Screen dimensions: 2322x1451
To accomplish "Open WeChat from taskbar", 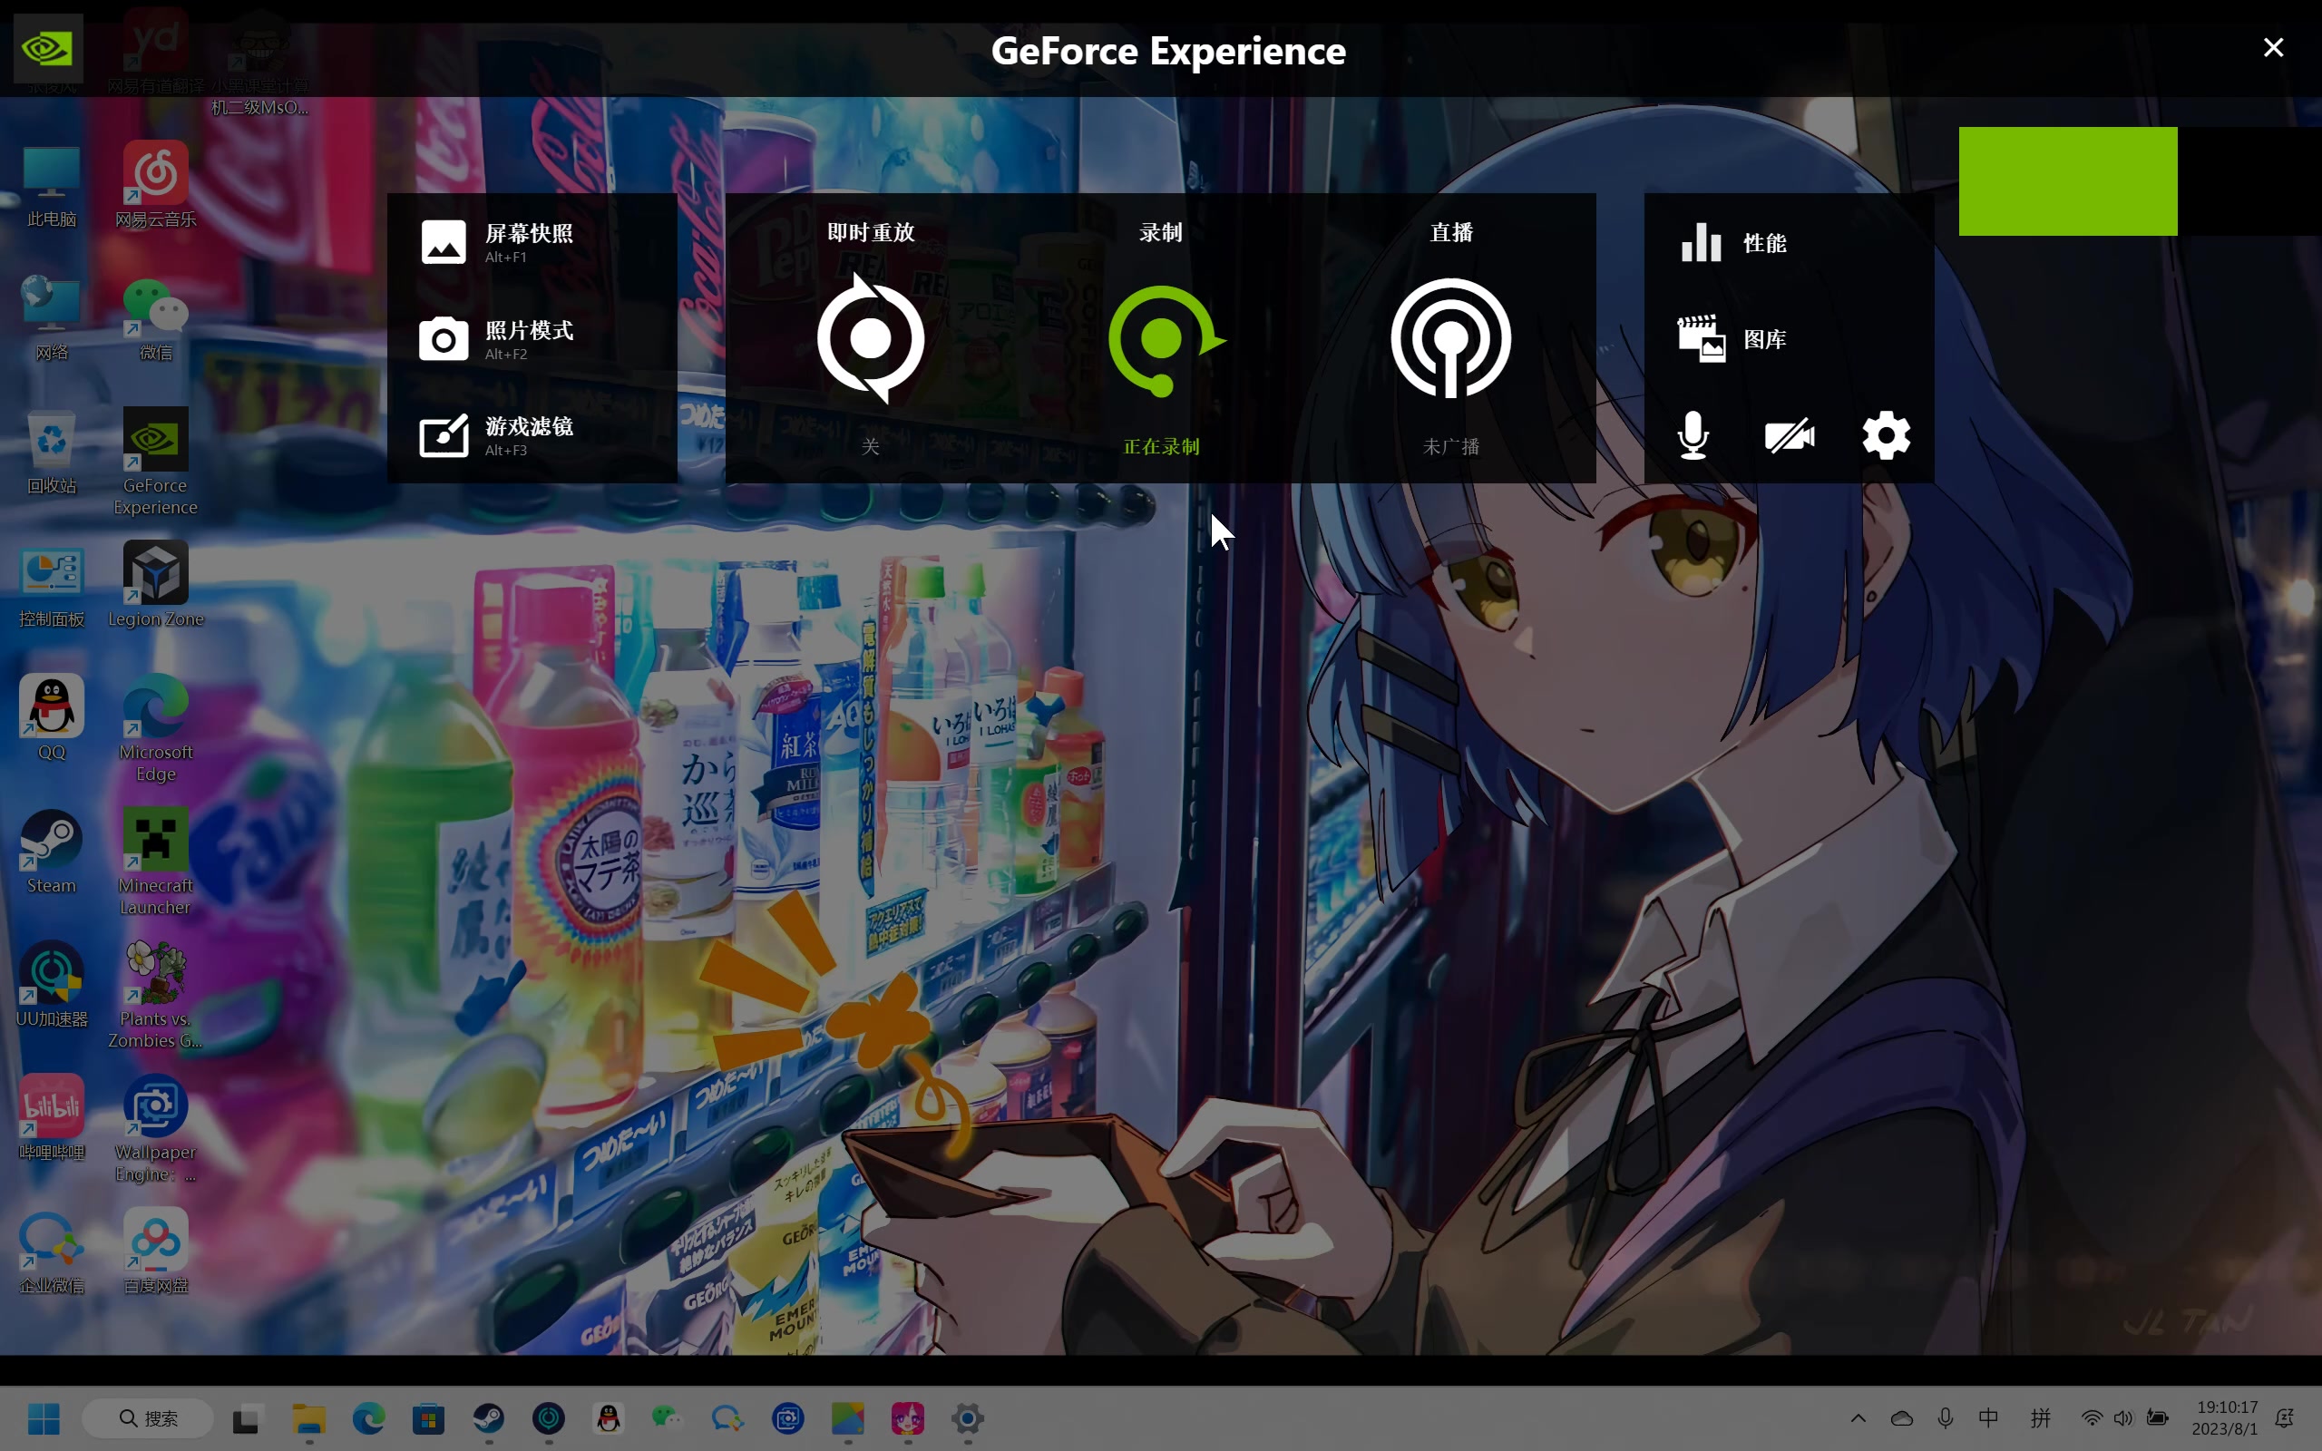I will point(668,1418).
